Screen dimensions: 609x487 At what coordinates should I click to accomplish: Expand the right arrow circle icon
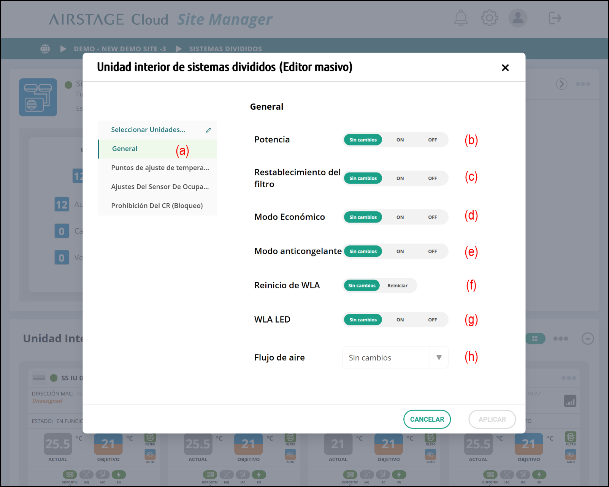tap(561, 84)
